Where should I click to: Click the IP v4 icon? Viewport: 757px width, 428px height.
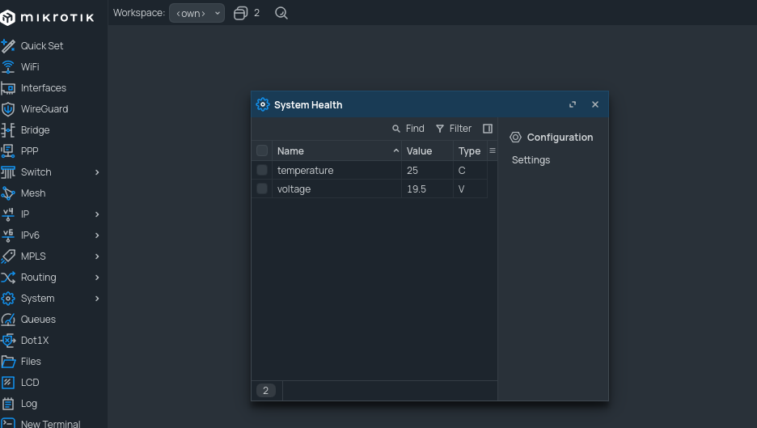(8, 214)
